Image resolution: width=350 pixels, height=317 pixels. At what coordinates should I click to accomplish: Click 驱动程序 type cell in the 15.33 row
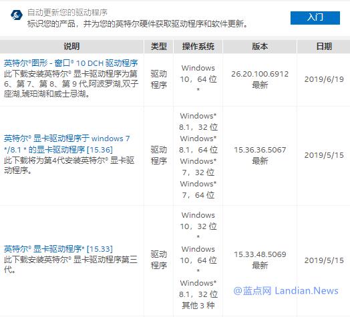[159, 260]
